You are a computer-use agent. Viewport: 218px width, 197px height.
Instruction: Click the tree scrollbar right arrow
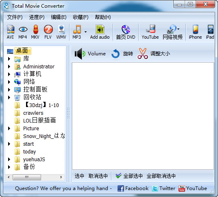[x=61, y=177]
